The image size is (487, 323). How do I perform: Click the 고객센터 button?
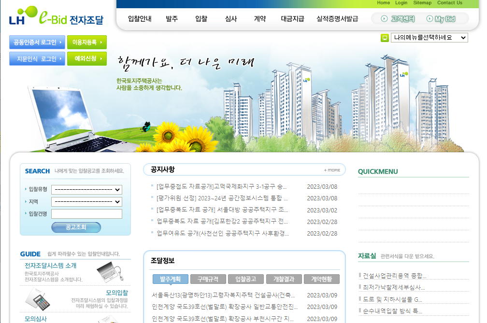coord(398,19)
